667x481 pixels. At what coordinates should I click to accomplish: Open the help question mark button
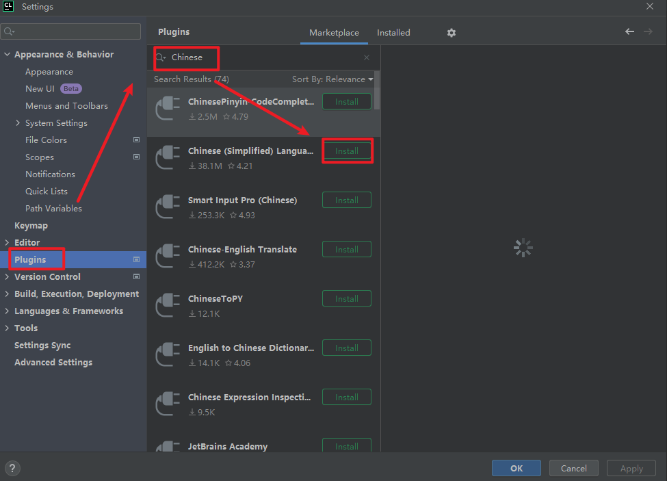(x=12, y=468)
